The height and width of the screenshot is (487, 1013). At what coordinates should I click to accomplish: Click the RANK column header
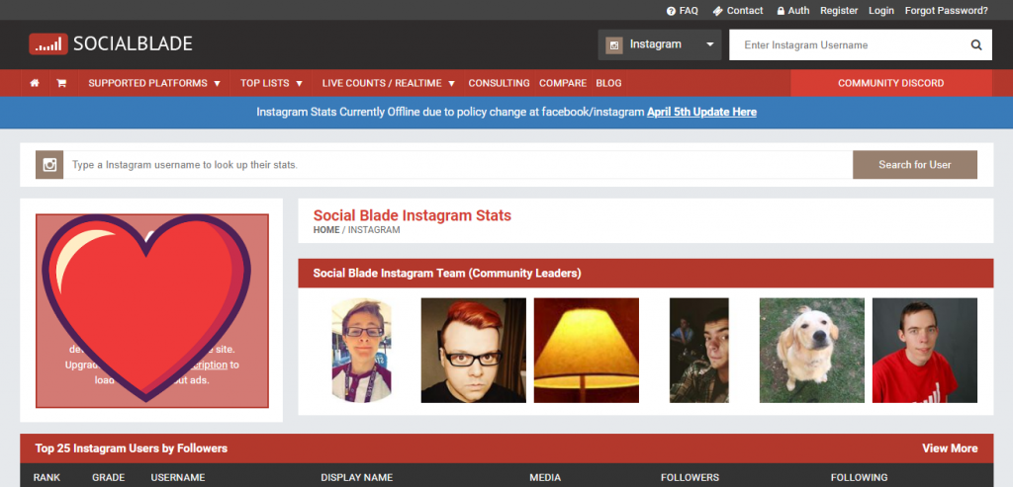[47, 478]
